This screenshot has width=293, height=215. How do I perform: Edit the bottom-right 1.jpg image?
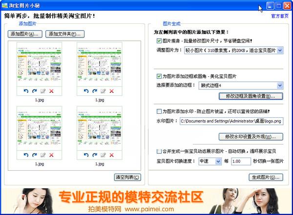103,155
